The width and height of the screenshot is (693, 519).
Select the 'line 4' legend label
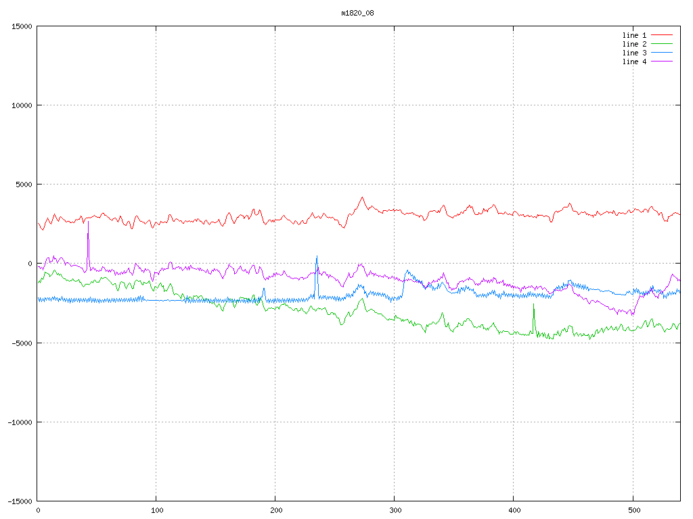pos(634,61)
